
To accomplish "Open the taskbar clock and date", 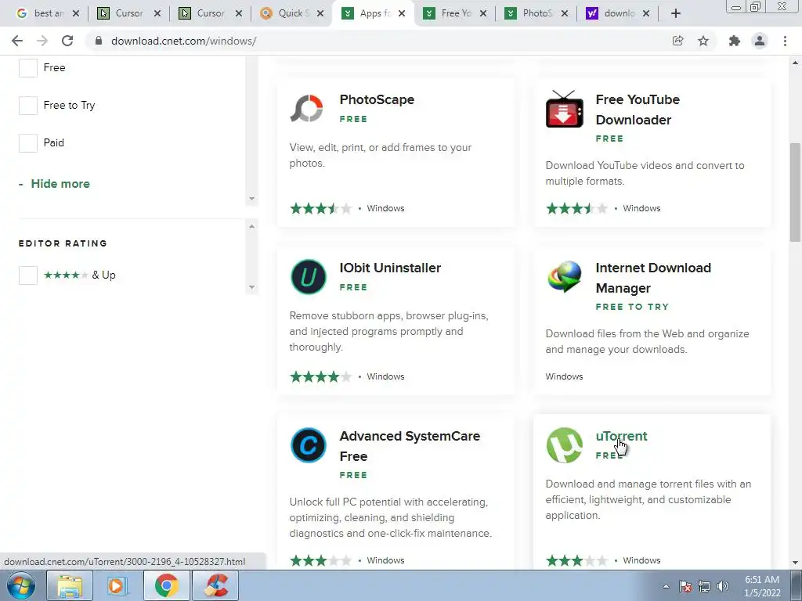I will tap(762, 586).
